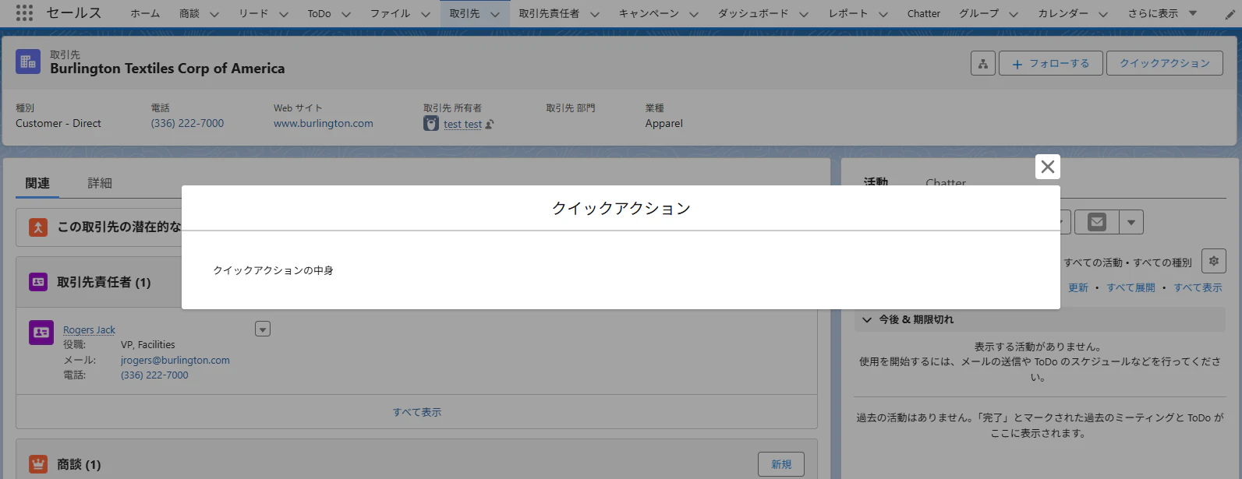
Task: Click the account building icon beside Burlington Textiles
Action: click(28, 62)
